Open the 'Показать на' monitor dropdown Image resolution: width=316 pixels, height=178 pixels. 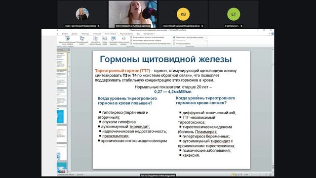[197, 41]
